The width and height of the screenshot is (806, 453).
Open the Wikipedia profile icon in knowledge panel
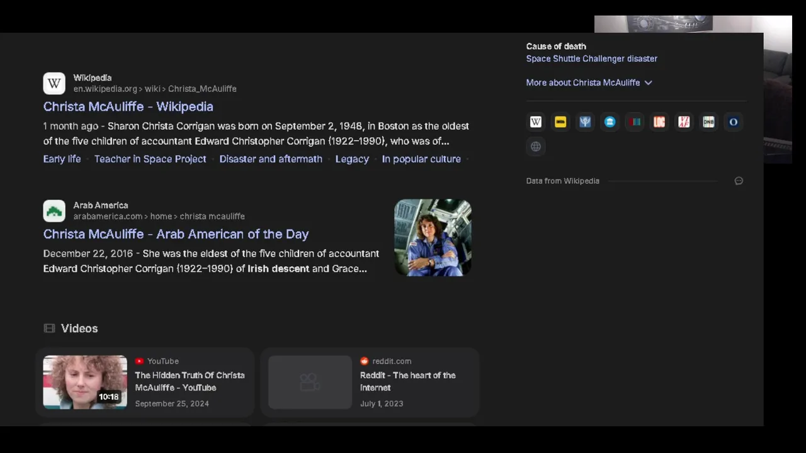coord(535,122)
